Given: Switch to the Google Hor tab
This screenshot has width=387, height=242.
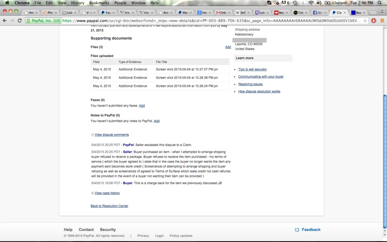Looking at the screenshot, I should point(204,12).
